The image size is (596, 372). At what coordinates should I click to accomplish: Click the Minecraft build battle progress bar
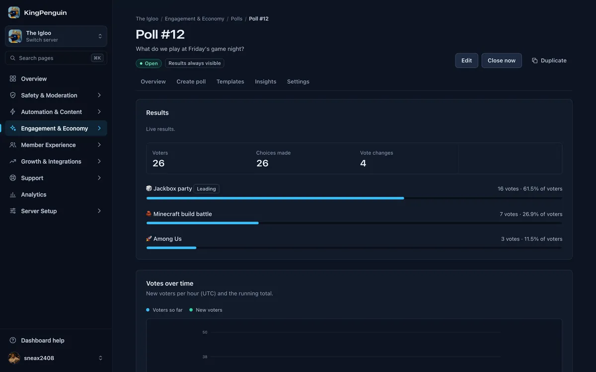354,223
